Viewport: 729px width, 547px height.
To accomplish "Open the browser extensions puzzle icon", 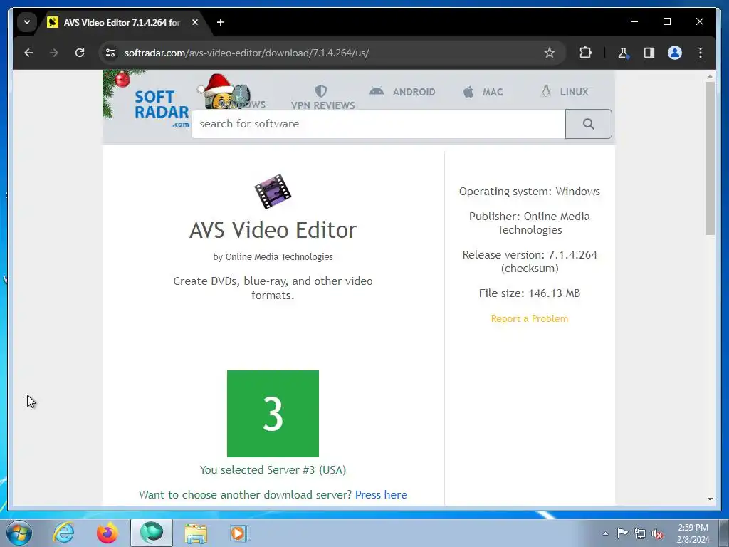I will pyautogui.click(x=585, y=53).
